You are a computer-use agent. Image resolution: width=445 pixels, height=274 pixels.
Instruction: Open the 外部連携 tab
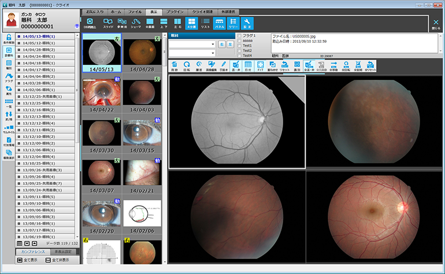point(228,12)
